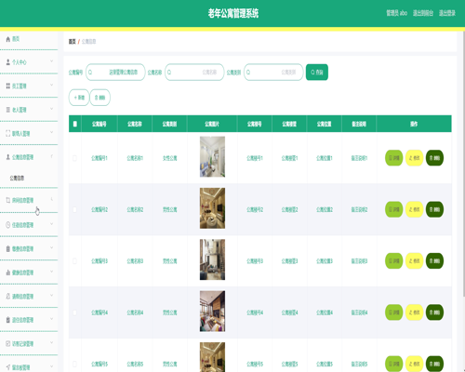
Task: Click dark green 删除 button for 公寓编号3 row
Action: [x=434, y=261]
